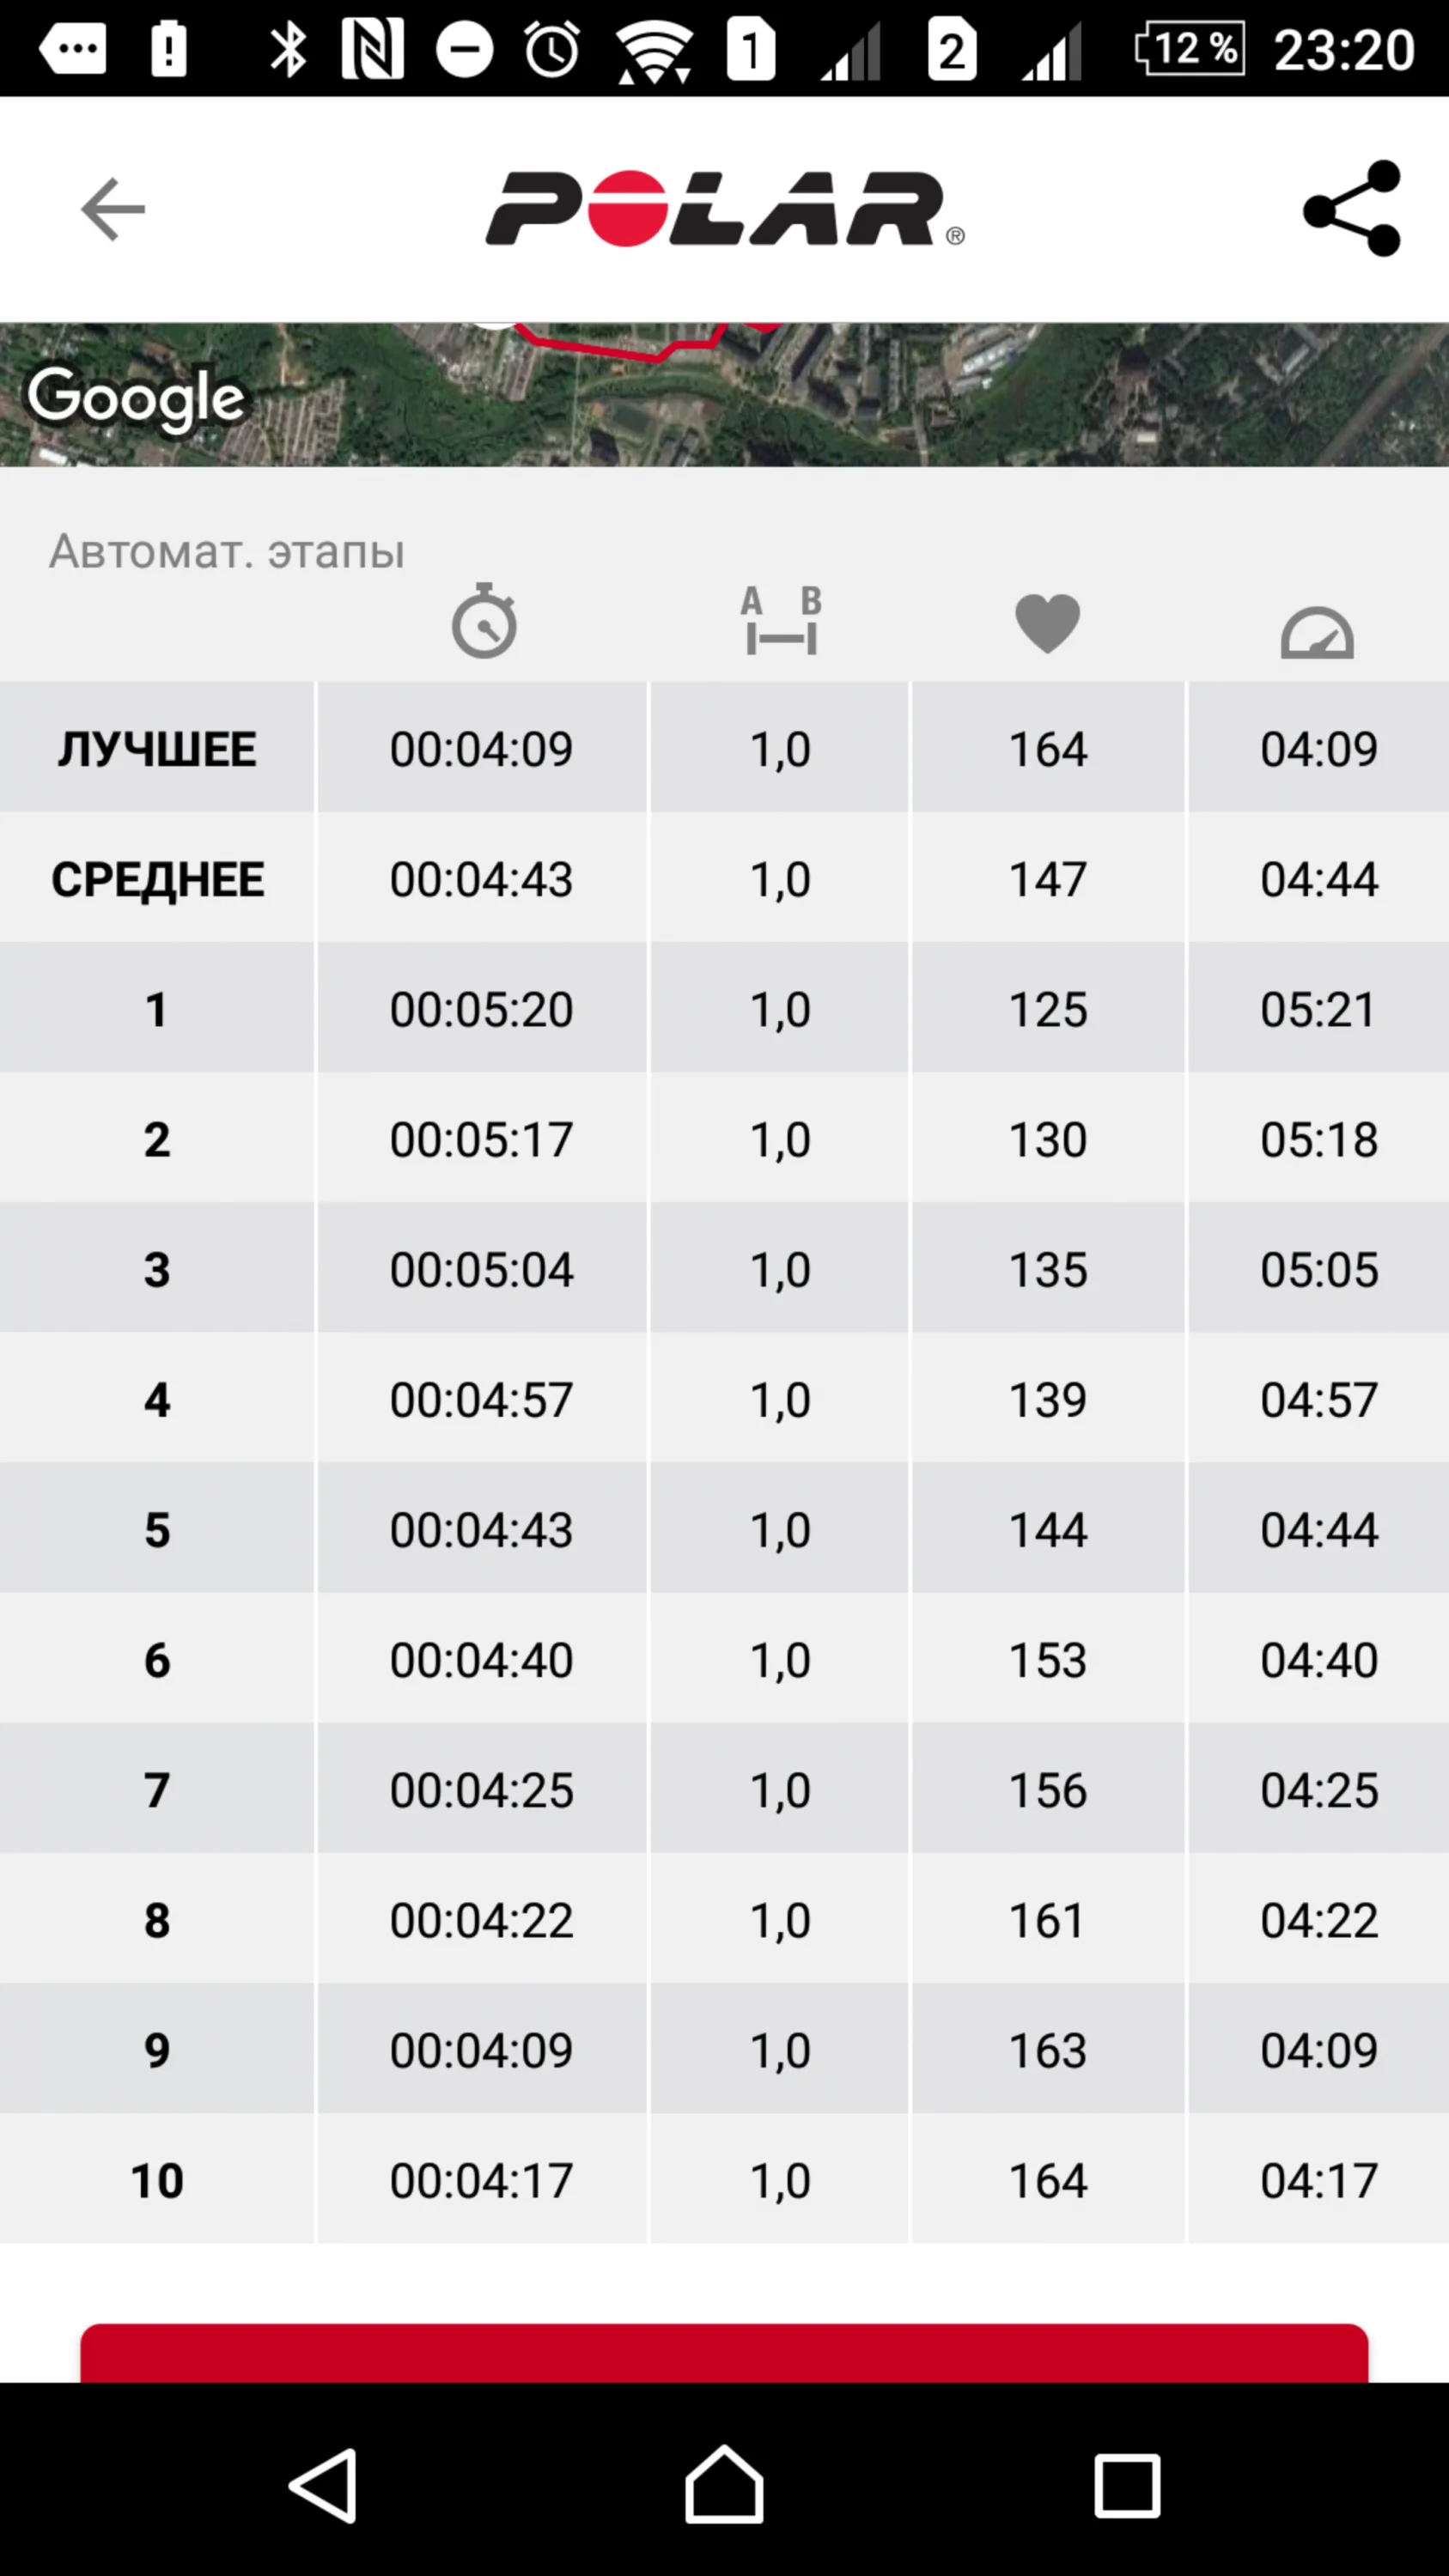Tap the speedometer pace column icon
The height and width of the screenshot is (2576, 1449).
[x=1317, y=632]
